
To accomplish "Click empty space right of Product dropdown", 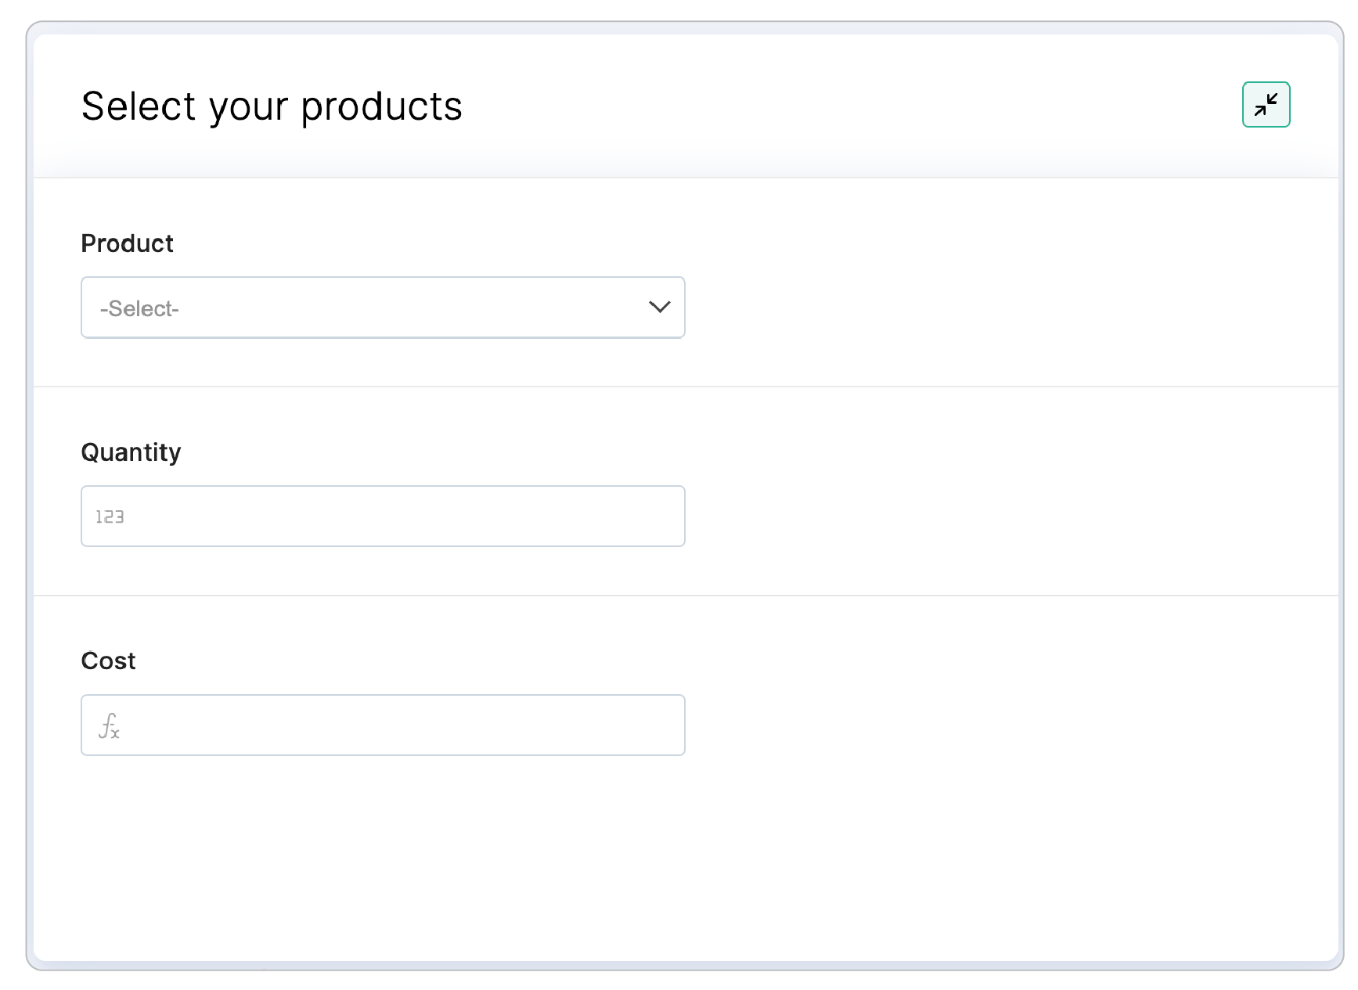I will 978,308.
